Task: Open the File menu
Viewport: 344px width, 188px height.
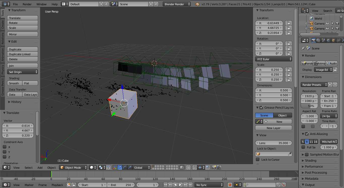Action: pos(15,4)
